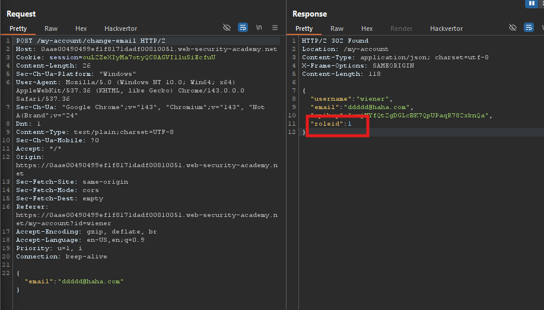Click the Sec-Fetch-Dest: empty header
The image size is (544, 310).
point(59,199)
